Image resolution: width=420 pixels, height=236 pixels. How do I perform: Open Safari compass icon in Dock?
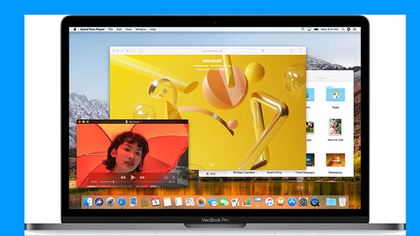click(121, 202)
